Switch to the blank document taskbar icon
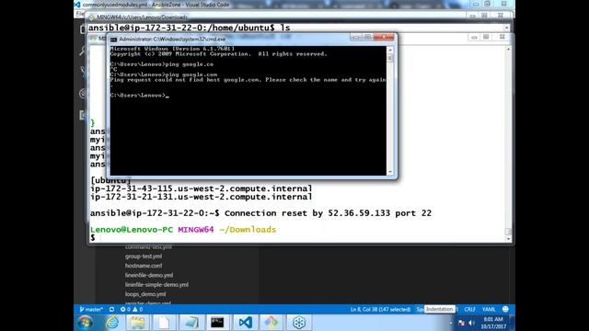Screen dimensions: 589x331 164,323
